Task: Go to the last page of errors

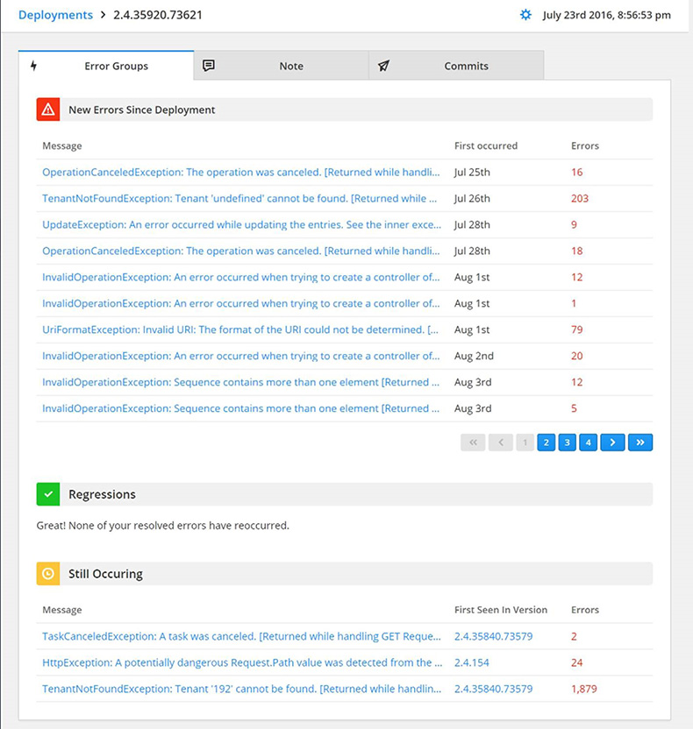Action: [x=640, y=442]
